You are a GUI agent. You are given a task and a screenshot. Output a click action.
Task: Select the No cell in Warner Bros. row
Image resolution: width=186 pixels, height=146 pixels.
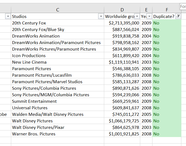pyautogui.click(x=167, y=134)
